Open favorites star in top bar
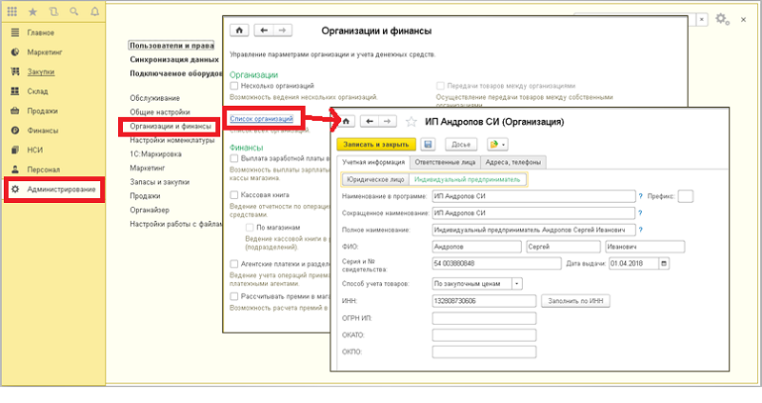Viewport: 762px width, 403px height. 33,11
